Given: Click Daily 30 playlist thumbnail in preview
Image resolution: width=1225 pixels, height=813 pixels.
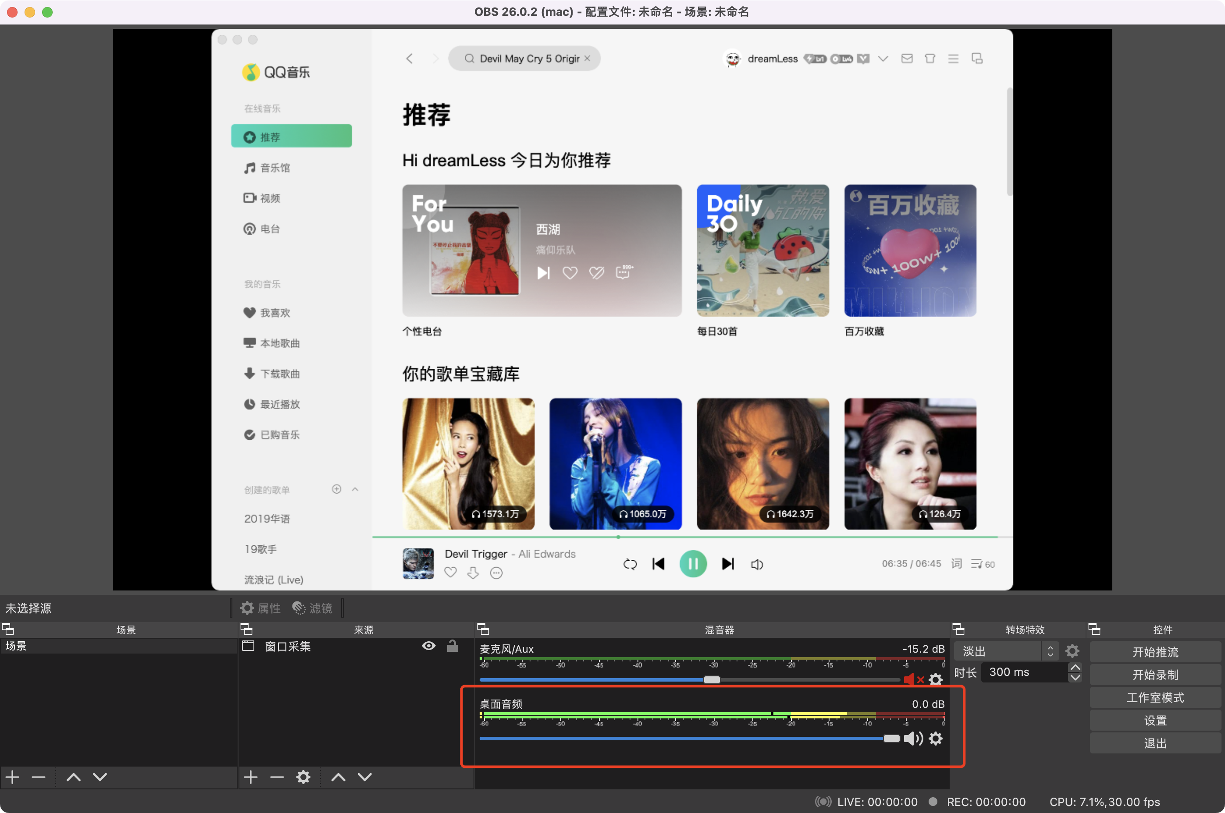Looking at the screenshot, I should pos(763,251).
